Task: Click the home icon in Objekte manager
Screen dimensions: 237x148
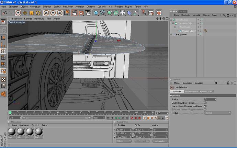Action: pos(228,15)
